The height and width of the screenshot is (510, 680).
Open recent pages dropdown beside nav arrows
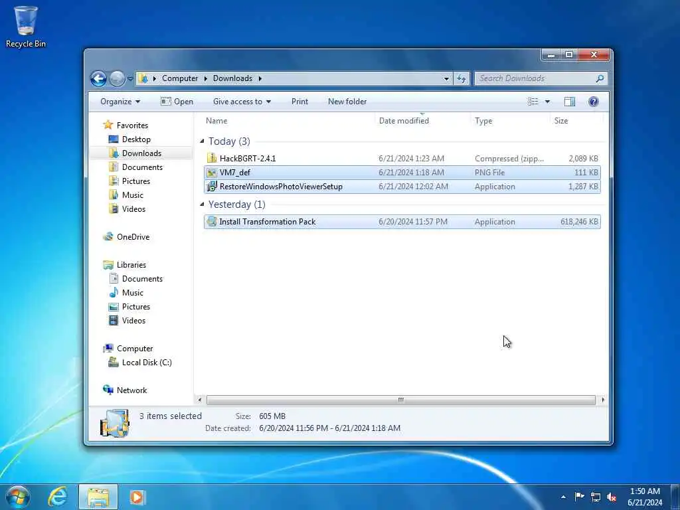(x=129, y=79)
